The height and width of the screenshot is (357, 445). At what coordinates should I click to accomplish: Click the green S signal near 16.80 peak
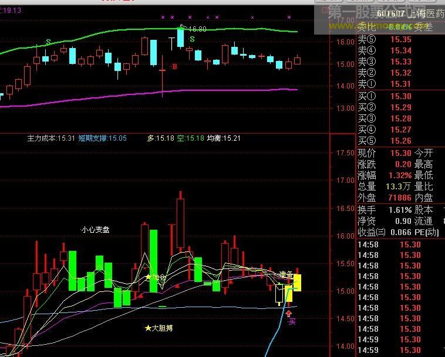click(192, 38)
